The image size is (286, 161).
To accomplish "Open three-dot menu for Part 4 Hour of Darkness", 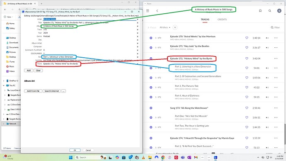I will point(276,97).
